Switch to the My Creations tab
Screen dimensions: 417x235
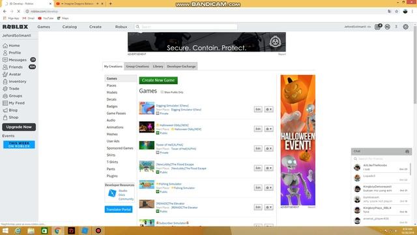tap(113, 67)
